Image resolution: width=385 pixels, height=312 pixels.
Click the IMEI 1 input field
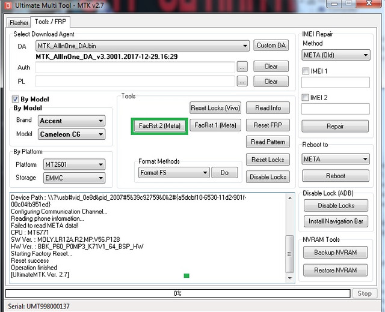tap(336, 83)
